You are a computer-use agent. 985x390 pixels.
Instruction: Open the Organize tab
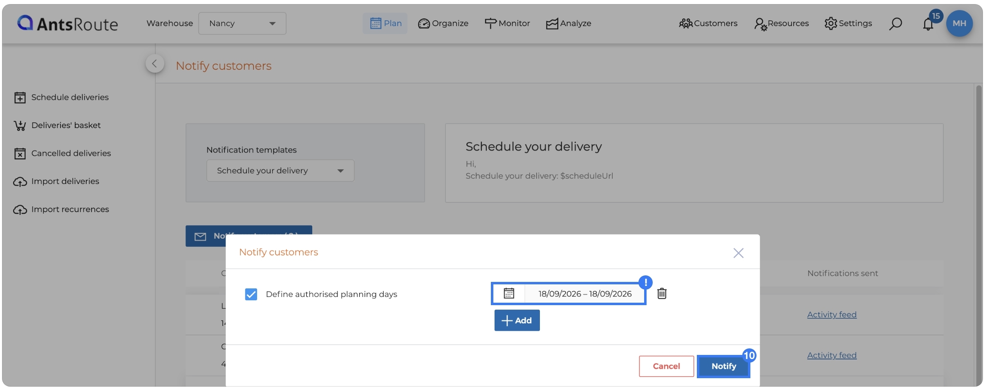click(x=443, y=23)
